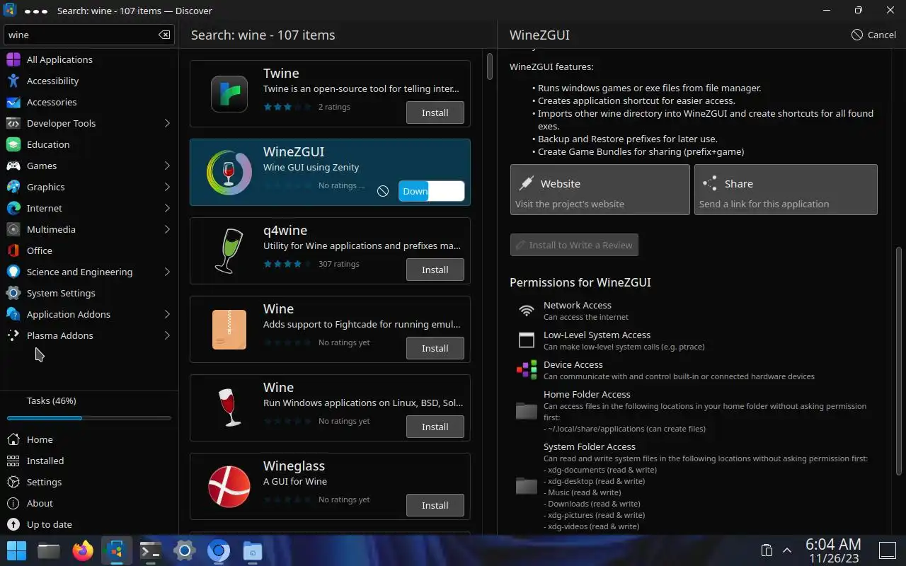Click the System Folder Access folder icon
This screenshot has width=906, height=566.
click(526, 486)
